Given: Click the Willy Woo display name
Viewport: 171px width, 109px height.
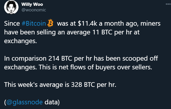Looking at the screenshot, I should (x=32, y=4).
